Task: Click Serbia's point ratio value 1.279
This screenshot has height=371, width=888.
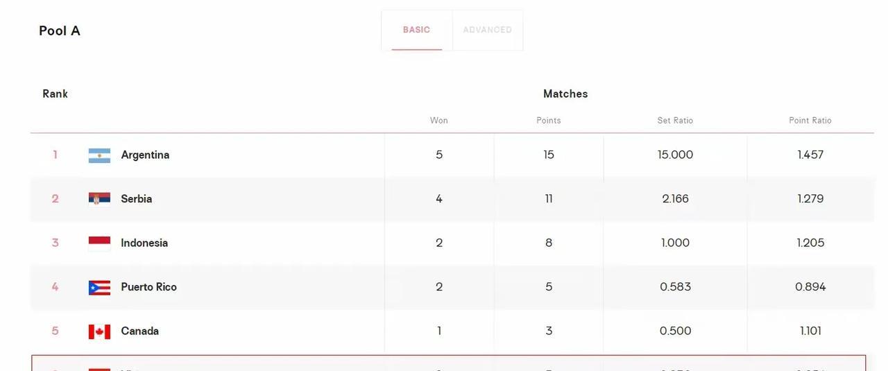Action: (x=810, y=199)
